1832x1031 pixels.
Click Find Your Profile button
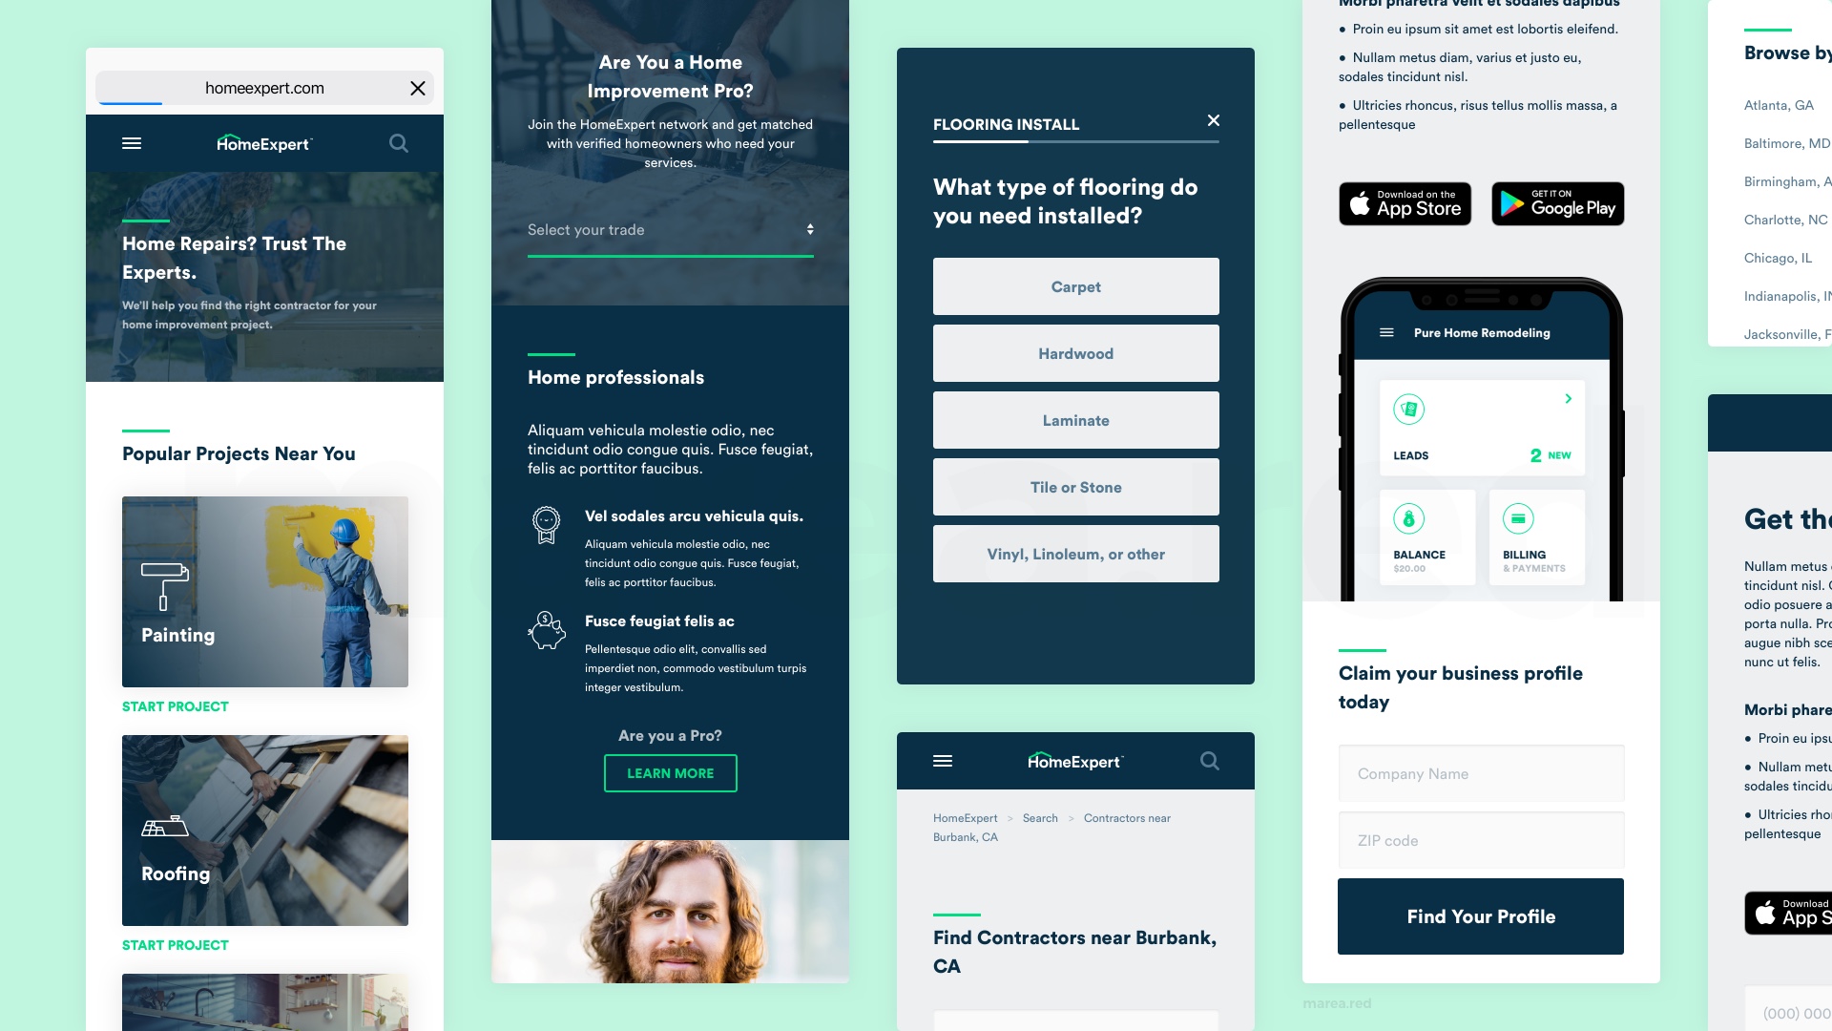pyautogui.click(x=1481, y=916)
